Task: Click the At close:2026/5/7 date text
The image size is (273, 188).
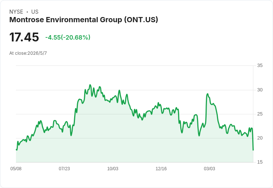Action: click(28, 53)
